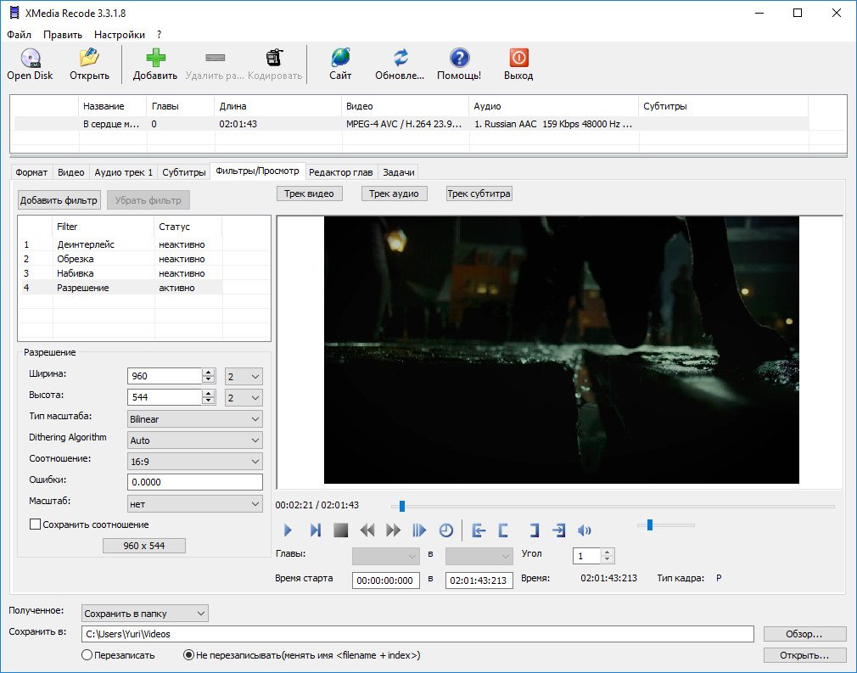The image size is (857, 673).
Task: Open Помощь question mark icon
Action: [x=459, y=59]
